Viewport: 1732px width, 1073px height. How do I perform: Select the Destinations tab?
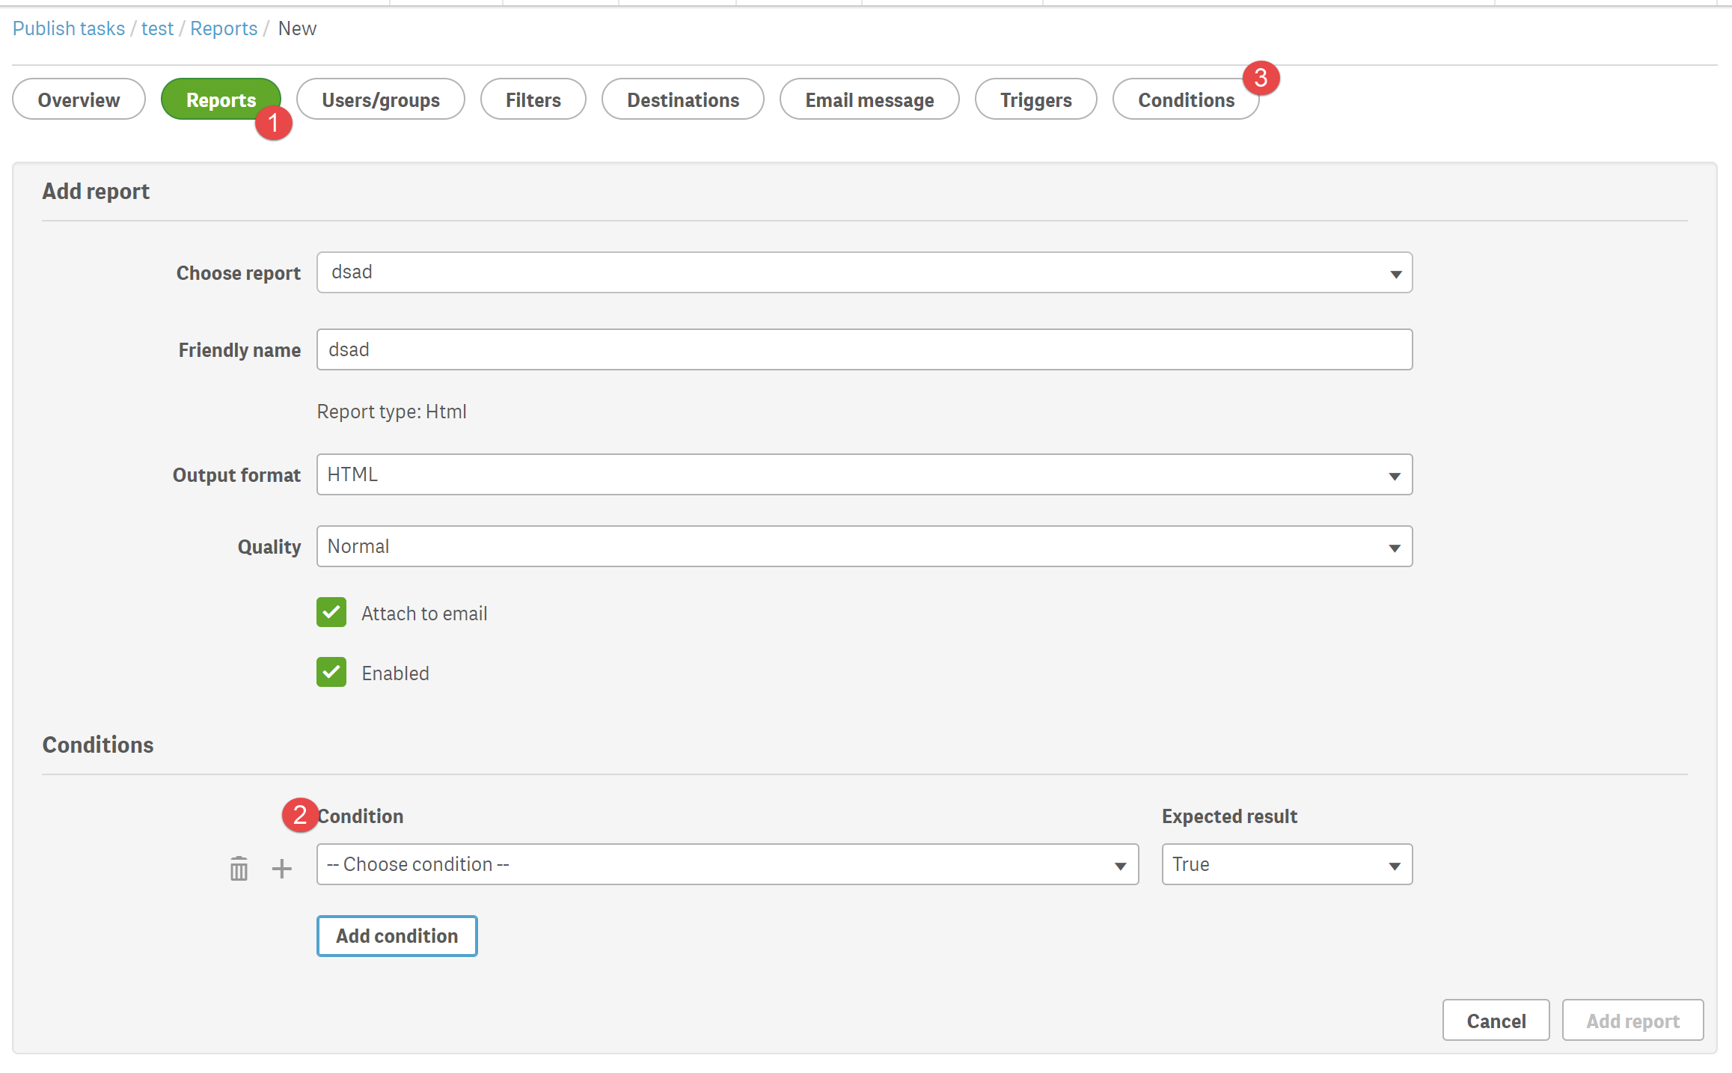tap(682, 100)
